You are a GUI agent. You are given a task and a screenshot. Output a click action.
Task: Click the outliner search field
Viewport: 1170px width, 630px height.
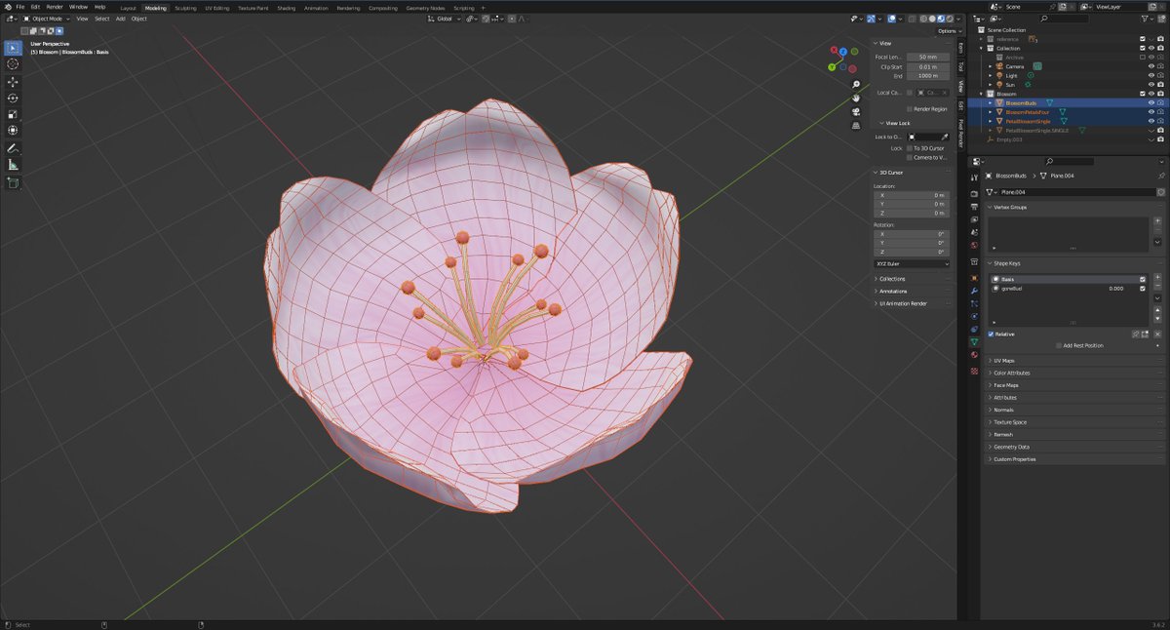(1064, 19)
